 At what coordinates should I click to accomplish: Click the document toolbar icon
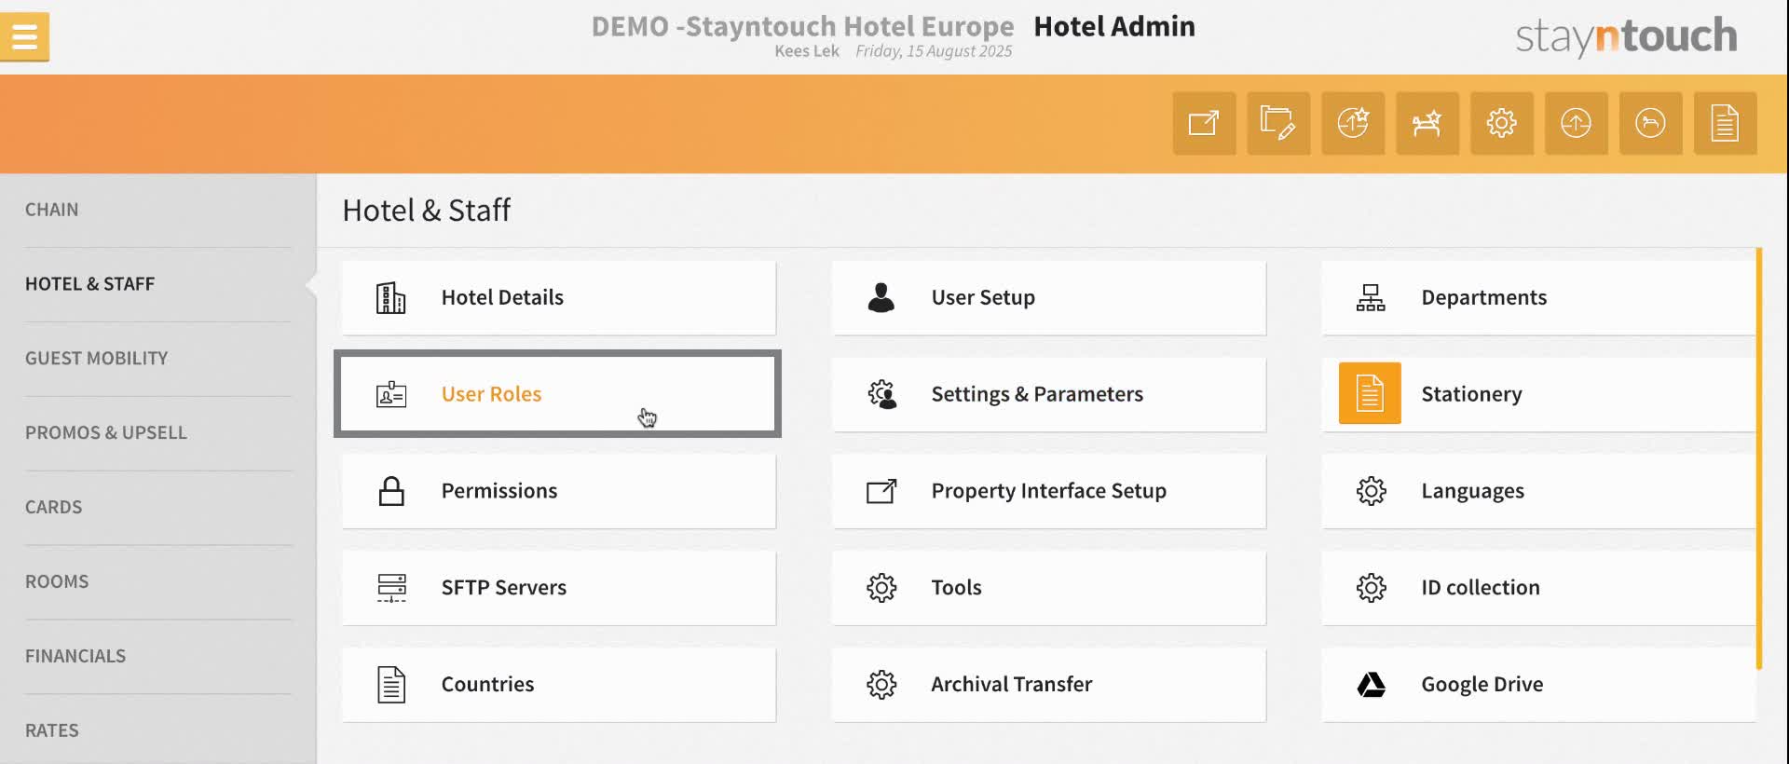[x=1726, y=123]
